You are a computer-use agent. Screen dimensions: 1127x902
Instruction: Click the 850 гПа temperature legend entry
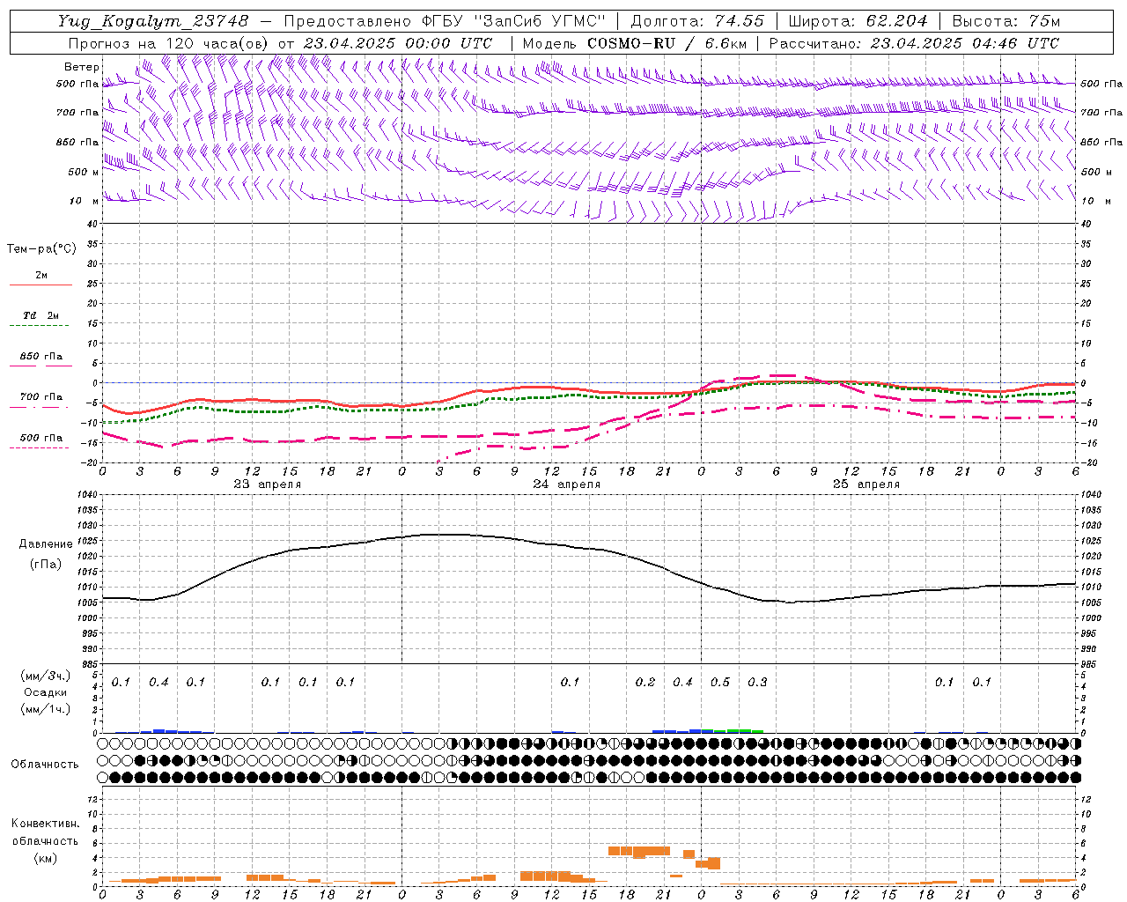tap(41, 357)
